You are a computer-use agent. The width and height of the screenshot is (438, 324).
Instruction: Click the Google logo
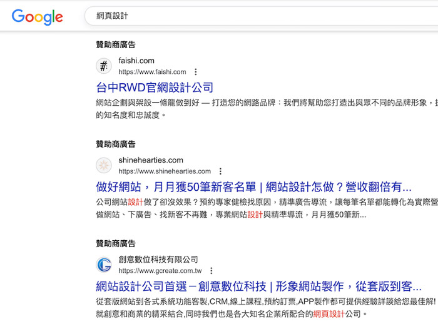(37, 17)
